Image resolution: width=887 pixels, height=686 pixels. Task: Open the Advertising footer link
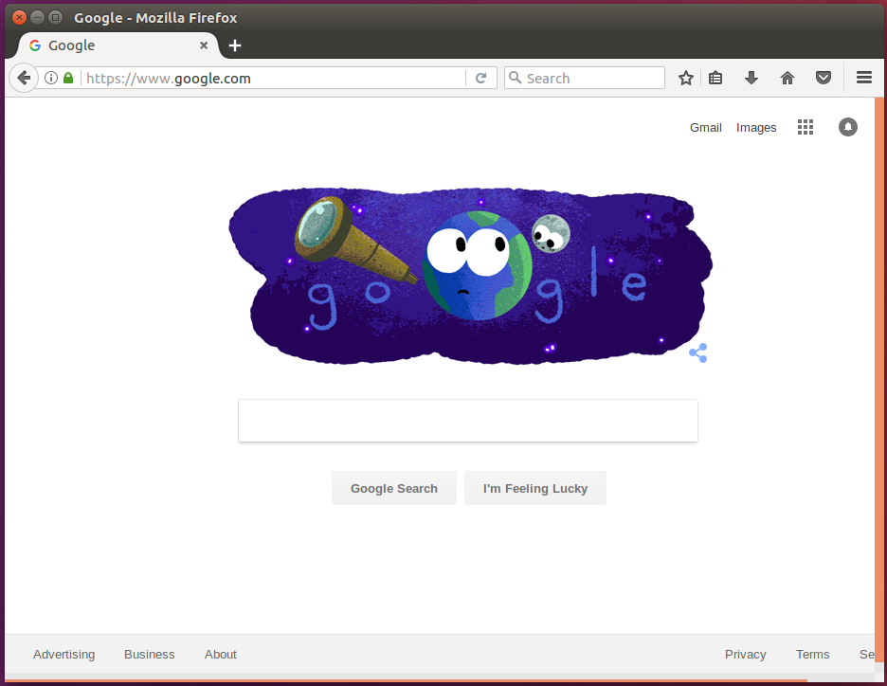pos(63,655)
